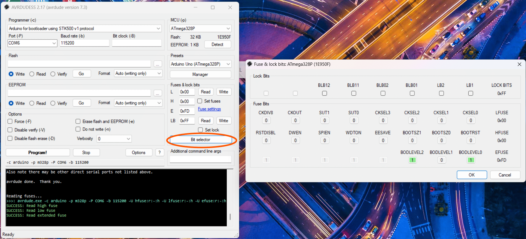Viewport: 526px width, 239px height.
Task: Click the EEPROM file browse button
Action: point(158,93)
